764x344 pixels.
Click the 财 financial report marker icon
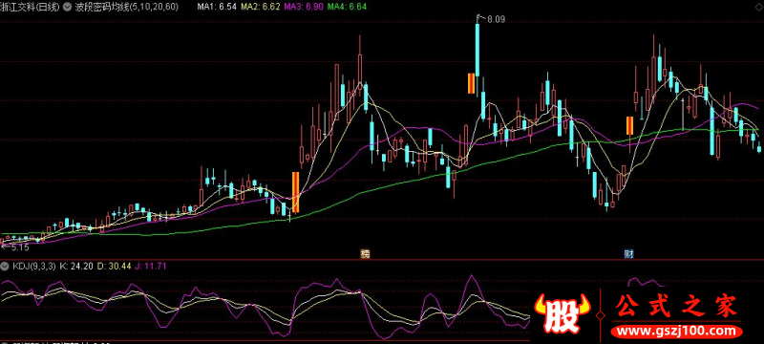pos(629,254)
